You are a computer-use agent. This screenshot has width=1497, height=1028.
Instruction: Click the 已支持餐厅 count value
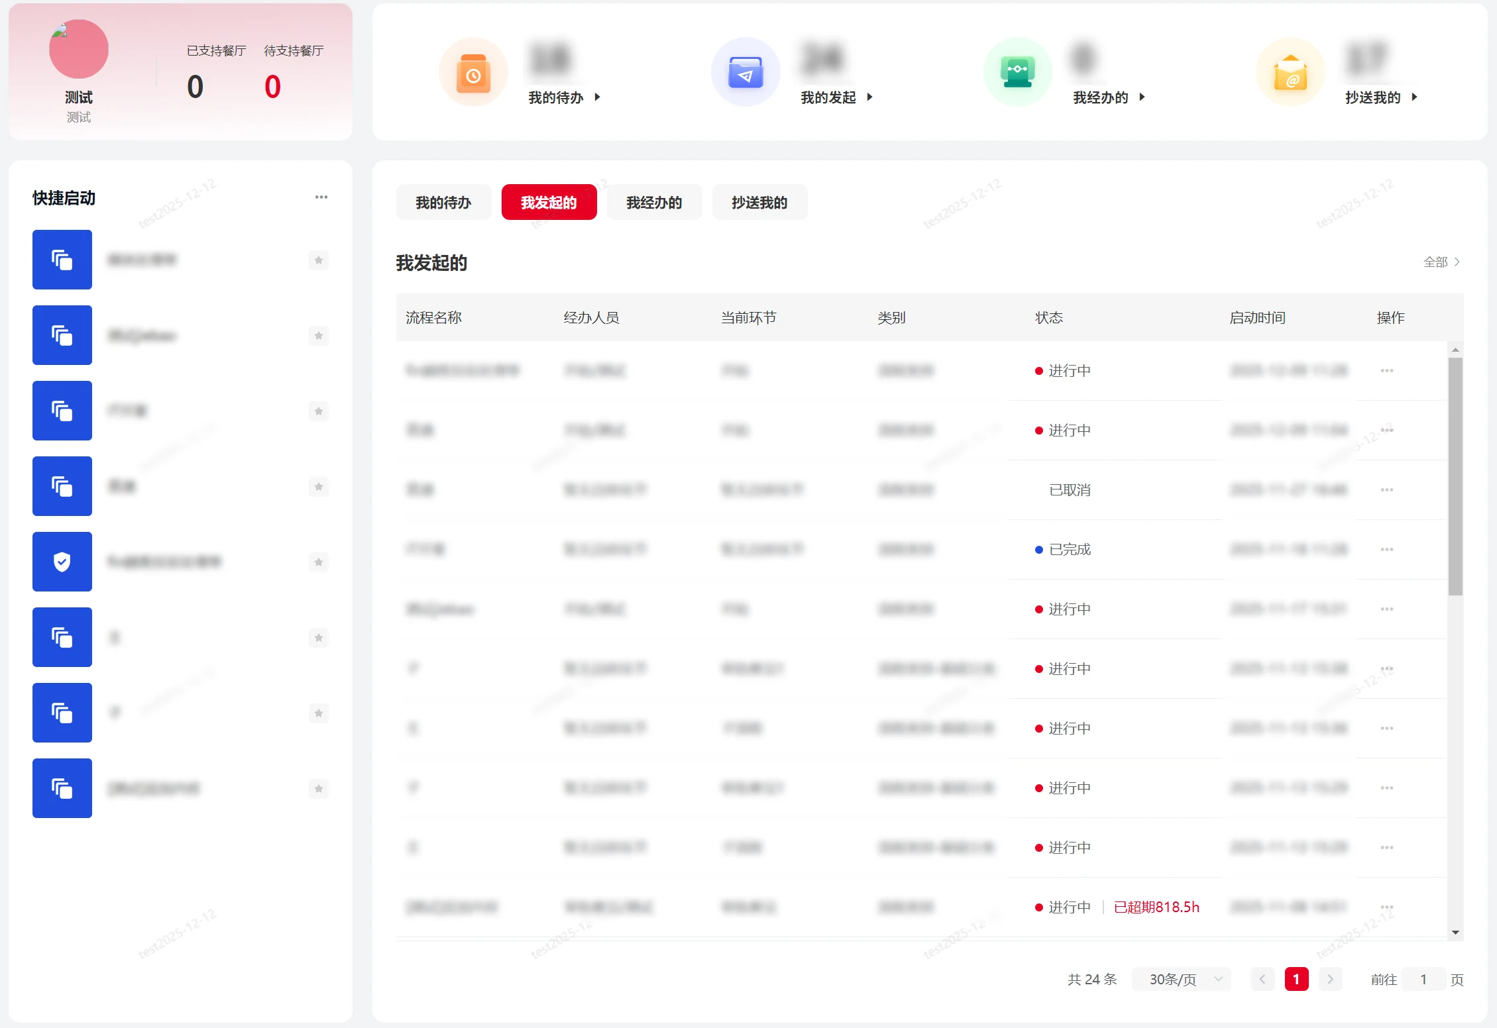click(x=195, y=87)
